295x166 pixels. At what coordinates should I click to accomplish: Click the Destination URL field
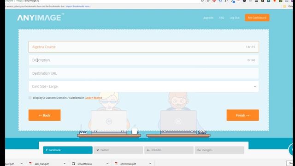click(143, 73)
